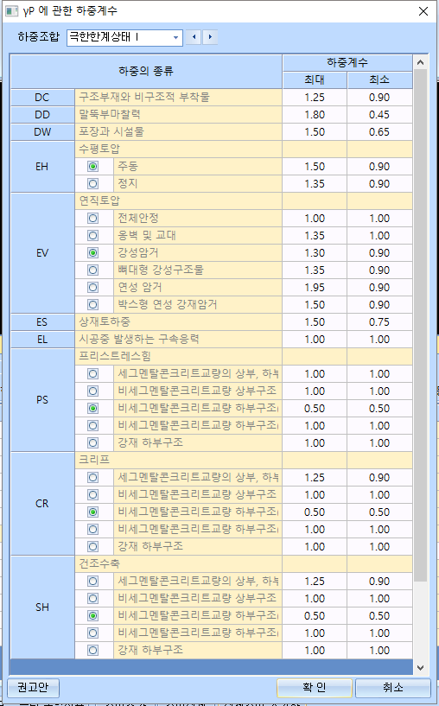Image resolution: width=439 pixels, height=706 pixels.
Task: Select 강재 하부구조 radio under 크리프
Action: point(93,547)
